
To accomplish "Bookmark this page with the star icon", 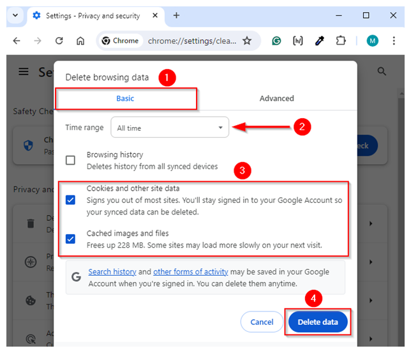I will [x=247, y=41].
